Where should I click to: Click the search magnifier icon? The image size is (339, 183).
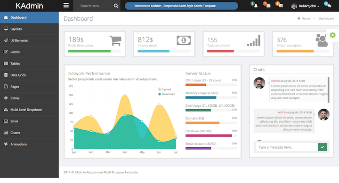(x=116, y=6)
